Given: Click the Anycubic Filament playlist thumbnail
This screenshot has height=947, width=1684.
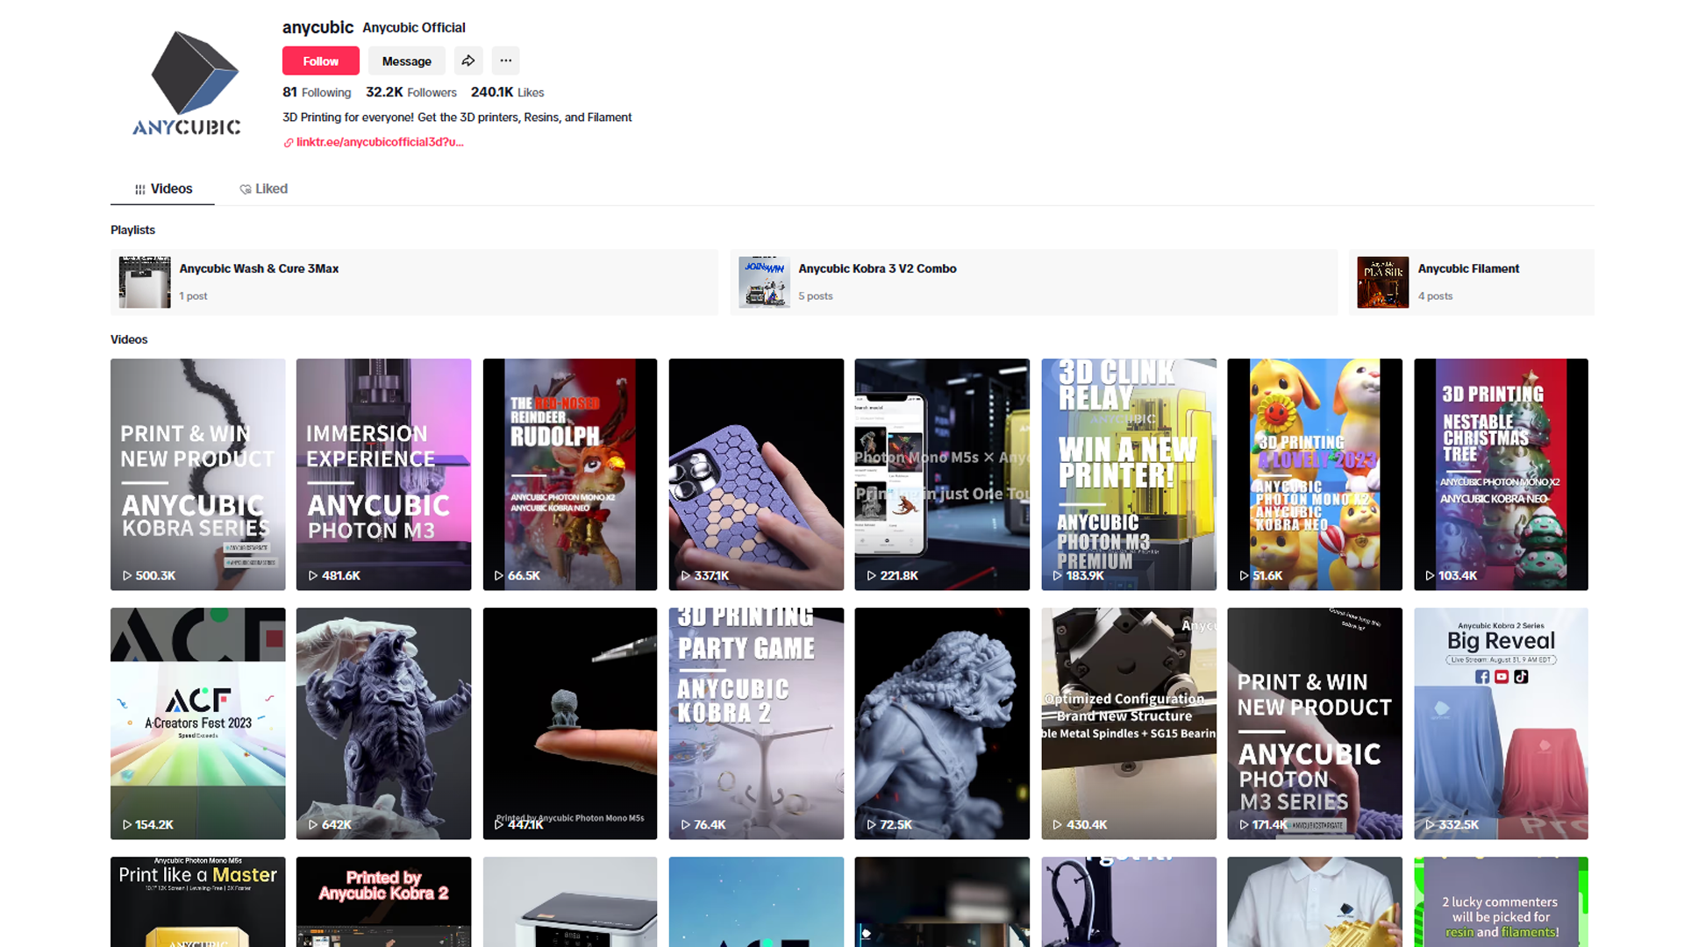Looking at the screenshot, I should coord(1382,282).
